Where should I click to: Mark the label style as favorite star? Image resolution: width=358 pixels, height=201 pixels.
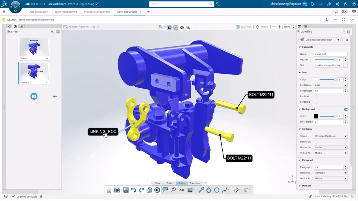pyautogui.click(x=347, y=40)
